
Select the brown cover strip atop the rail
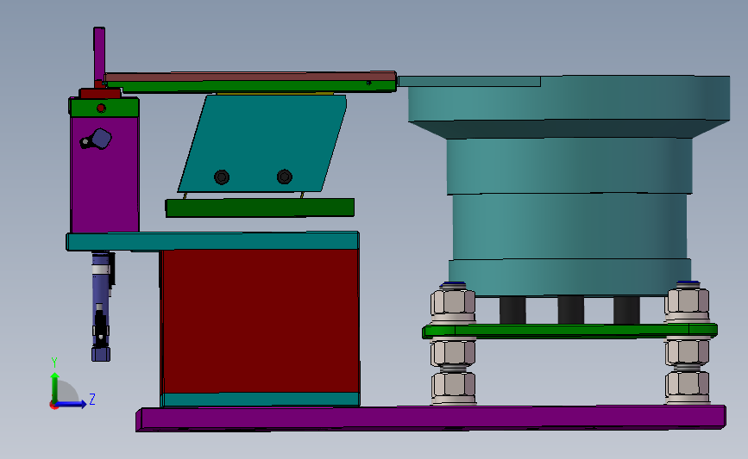coord(250,76)
